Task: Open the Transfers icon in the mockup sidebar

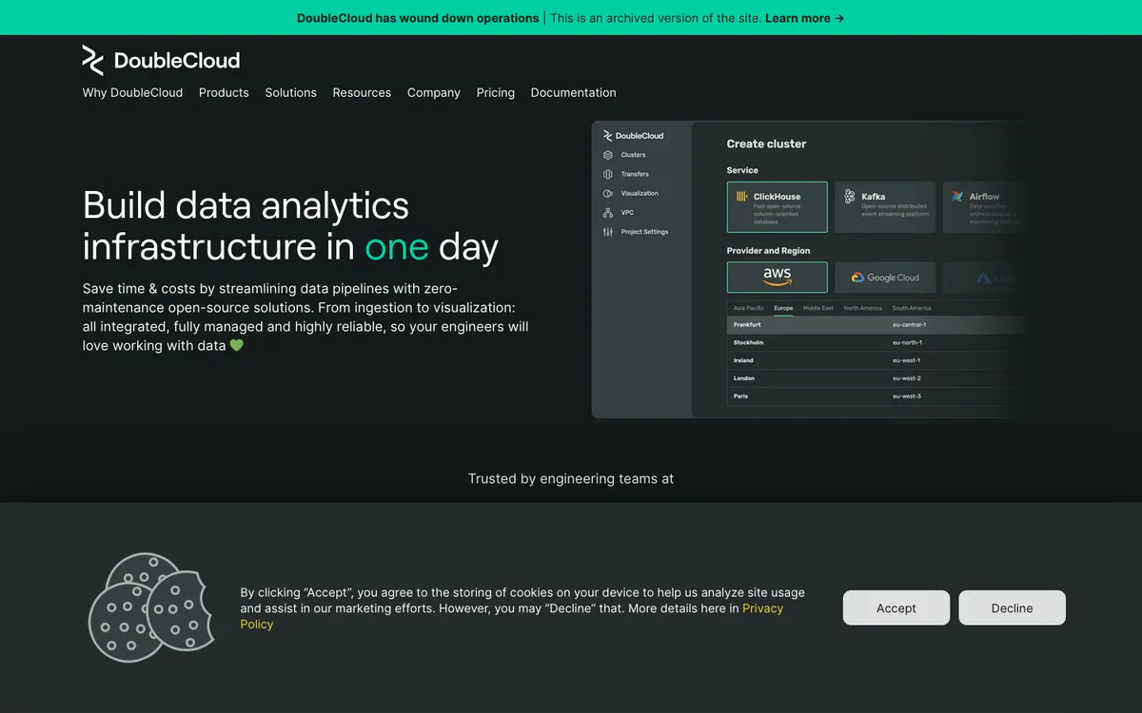Action: pos(608,174)
